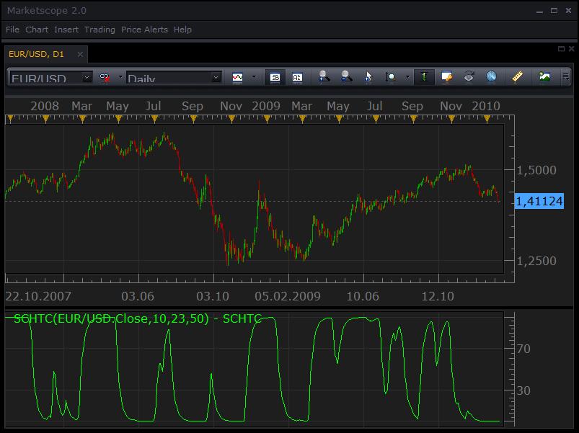Open the Daily timeframe dropdown

pyautogui.click(x=174, y=78)
